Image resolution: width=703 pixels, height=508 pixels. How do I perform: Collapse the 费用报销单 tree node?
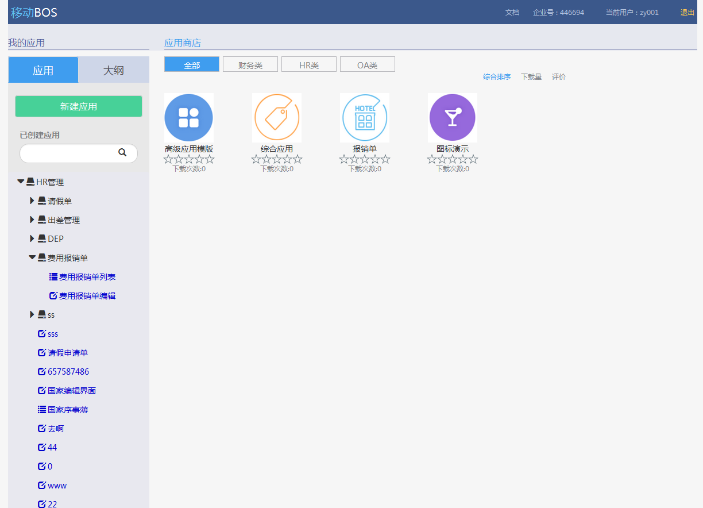point(32,258)
